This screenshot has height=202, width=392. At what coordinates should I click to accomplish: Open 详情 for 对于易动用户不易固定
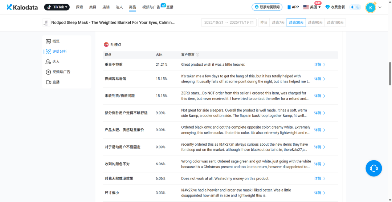pos(320,147)
